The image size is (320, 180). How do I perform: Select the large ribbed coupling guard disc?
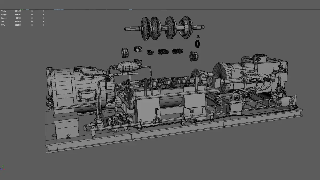click(222, 77)
